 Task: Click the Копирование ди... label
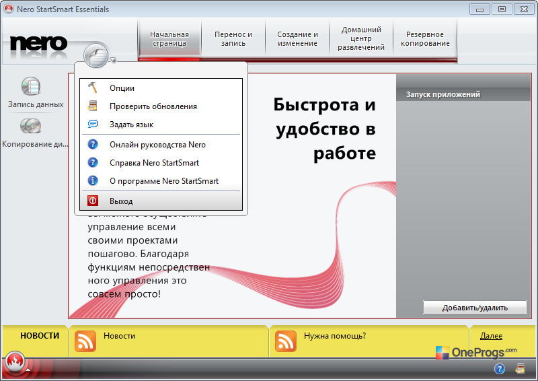[36, 144]
